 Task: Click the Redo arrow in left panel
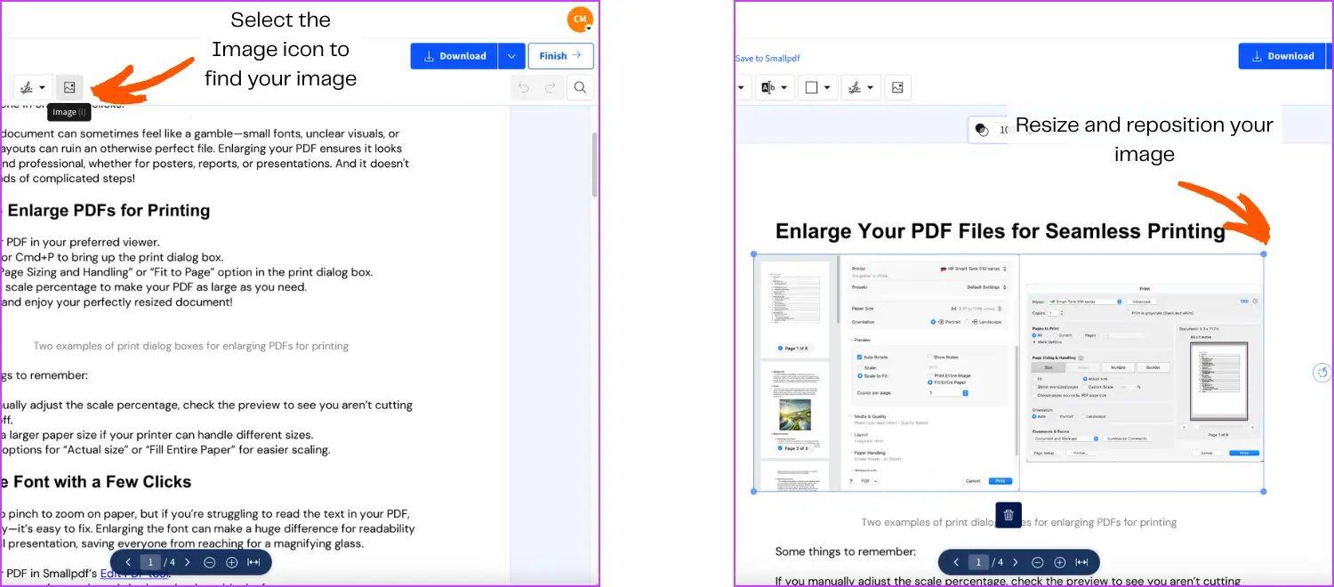[x=550, y=87]
